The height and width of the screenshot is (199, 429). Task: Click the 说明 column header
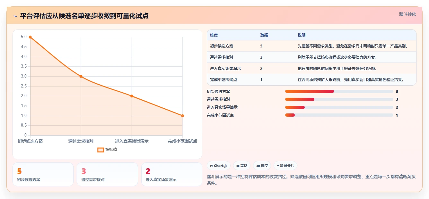(302, 35)
